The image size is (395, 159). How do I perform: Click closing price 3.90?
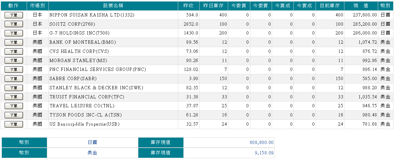[194, 79]
